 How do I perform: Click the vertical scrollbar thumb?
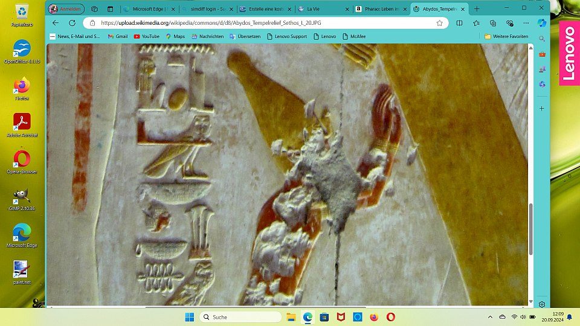click(x=531, y=229)
